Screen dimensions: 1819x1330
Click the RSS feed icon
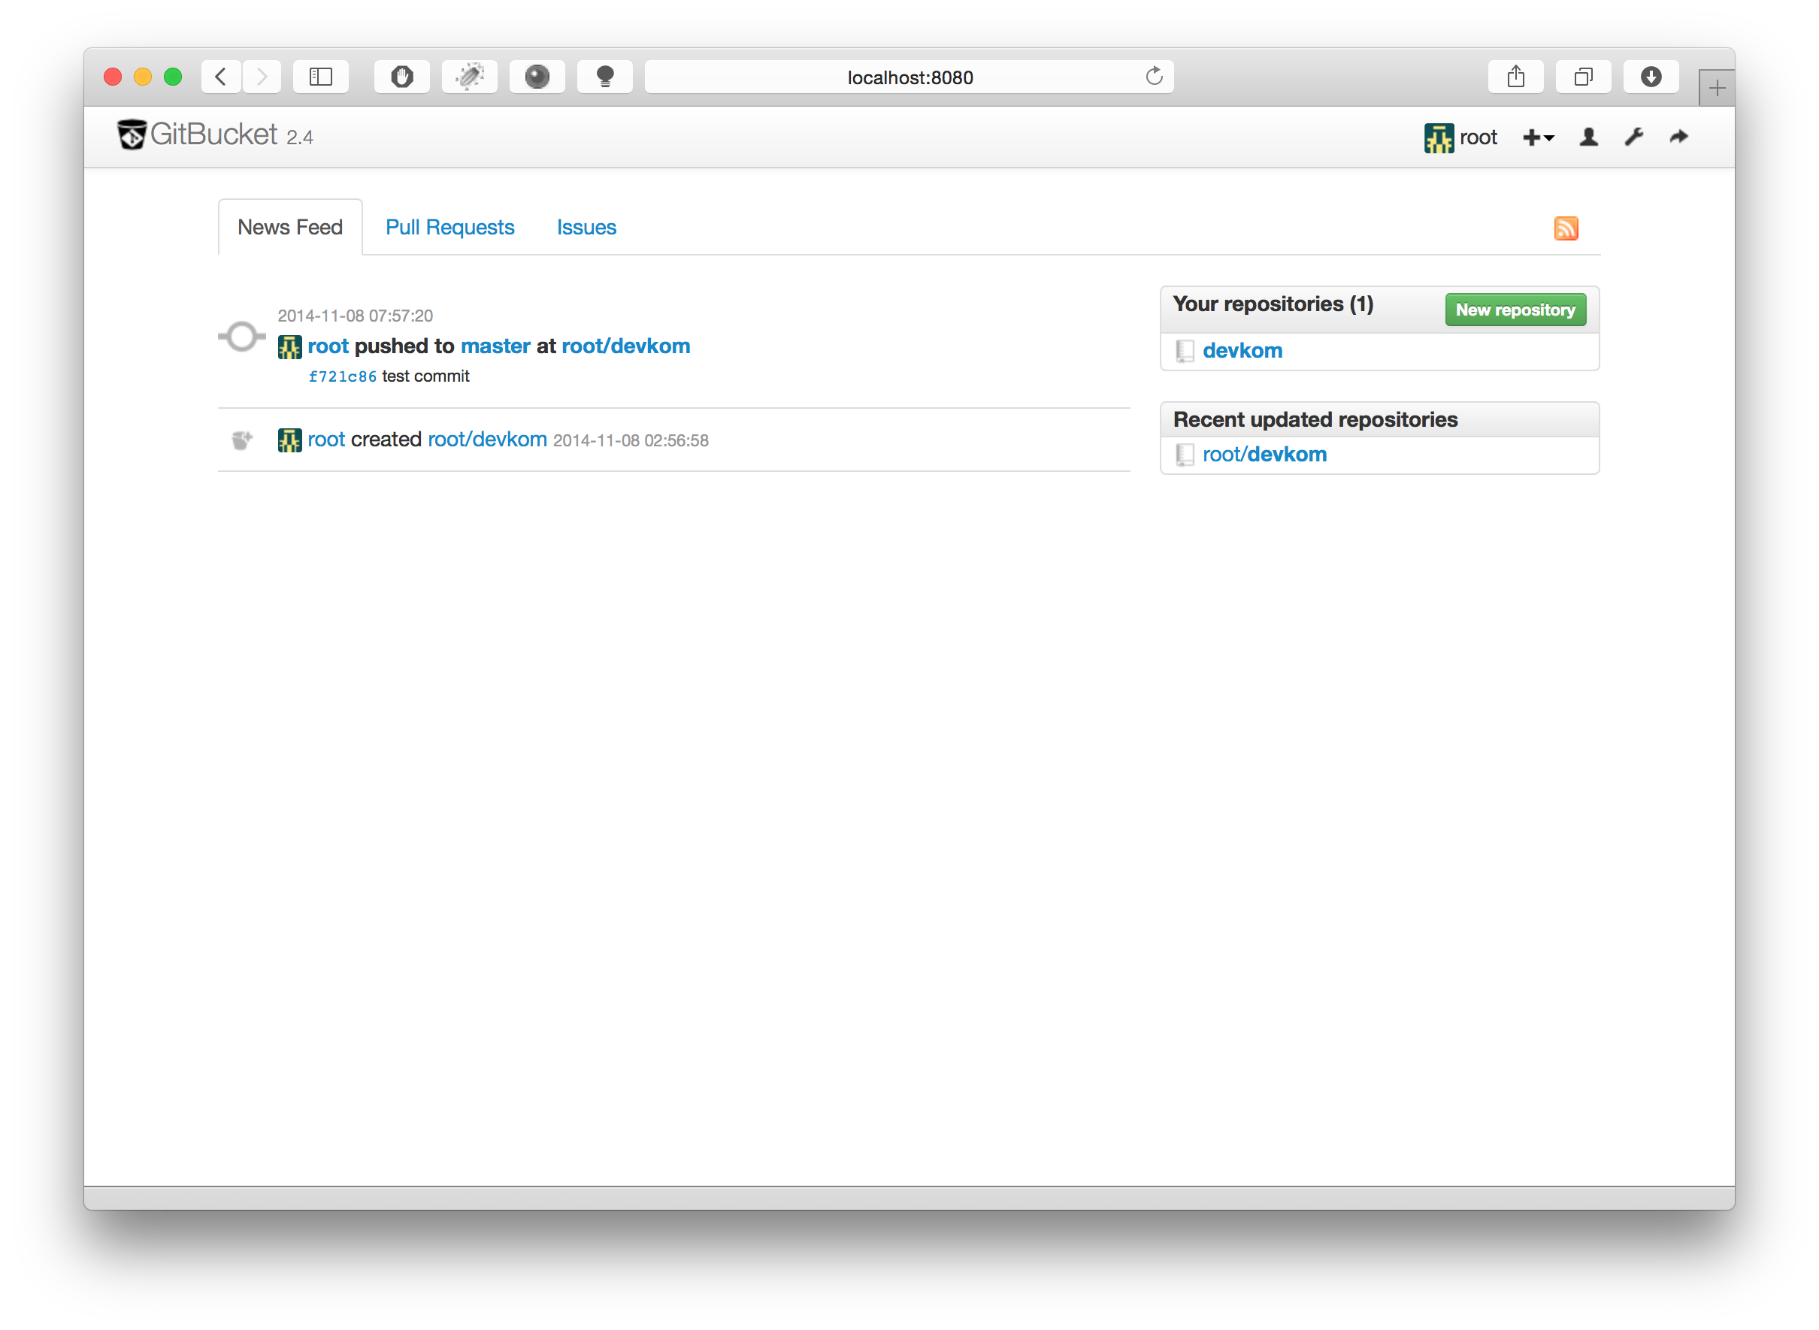(x=1566, y=228)
